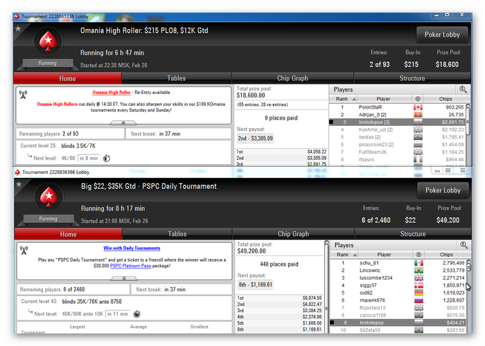This screenshot has width=485, height=346.
Task: Select Kashmir_uzi [2] player row
Action: tap(397, 129)
